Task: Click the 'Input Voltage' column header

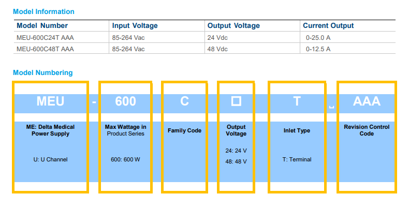Action: coord(135,25)
